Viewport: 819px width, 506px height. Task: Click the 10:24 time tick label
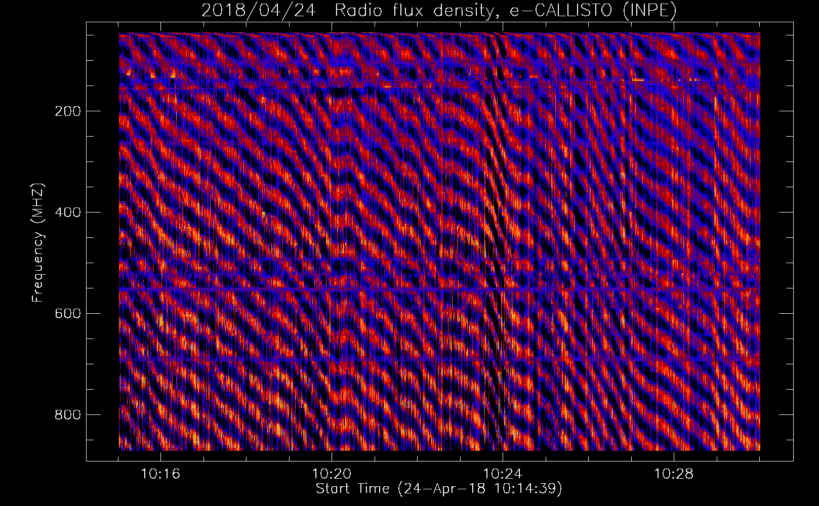click(503, 474)
